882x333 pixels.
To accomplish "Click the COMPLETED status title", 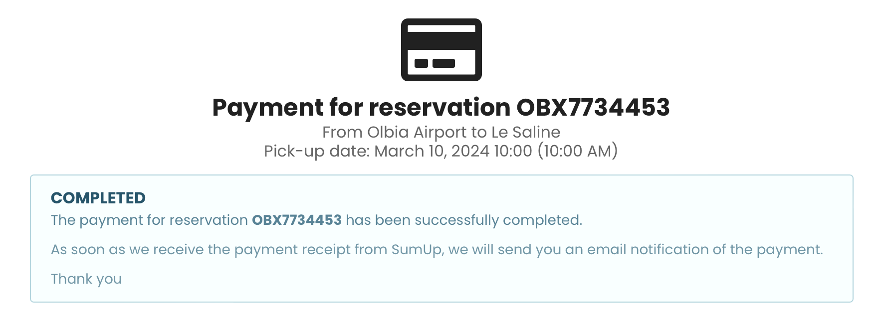I will pos(98,198).
